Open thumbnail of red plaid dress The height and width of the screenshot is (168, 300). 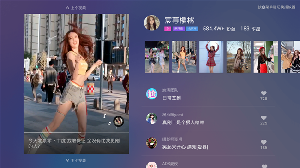point(211,57)
